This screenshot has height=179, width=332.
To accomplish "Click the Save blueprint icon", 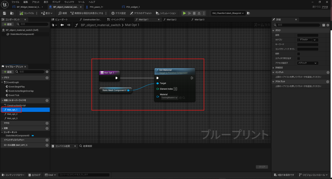I will [x=5, y=13].
